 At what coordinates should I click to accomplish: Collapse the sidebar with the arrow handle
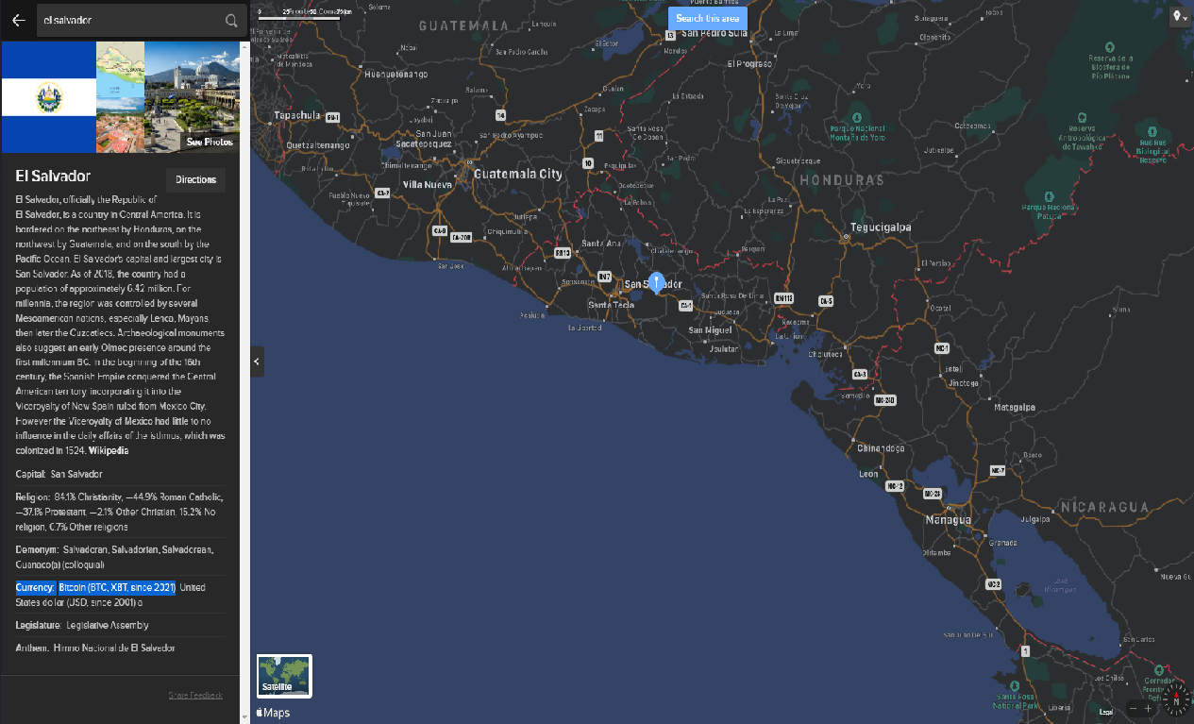coord(257,361)
